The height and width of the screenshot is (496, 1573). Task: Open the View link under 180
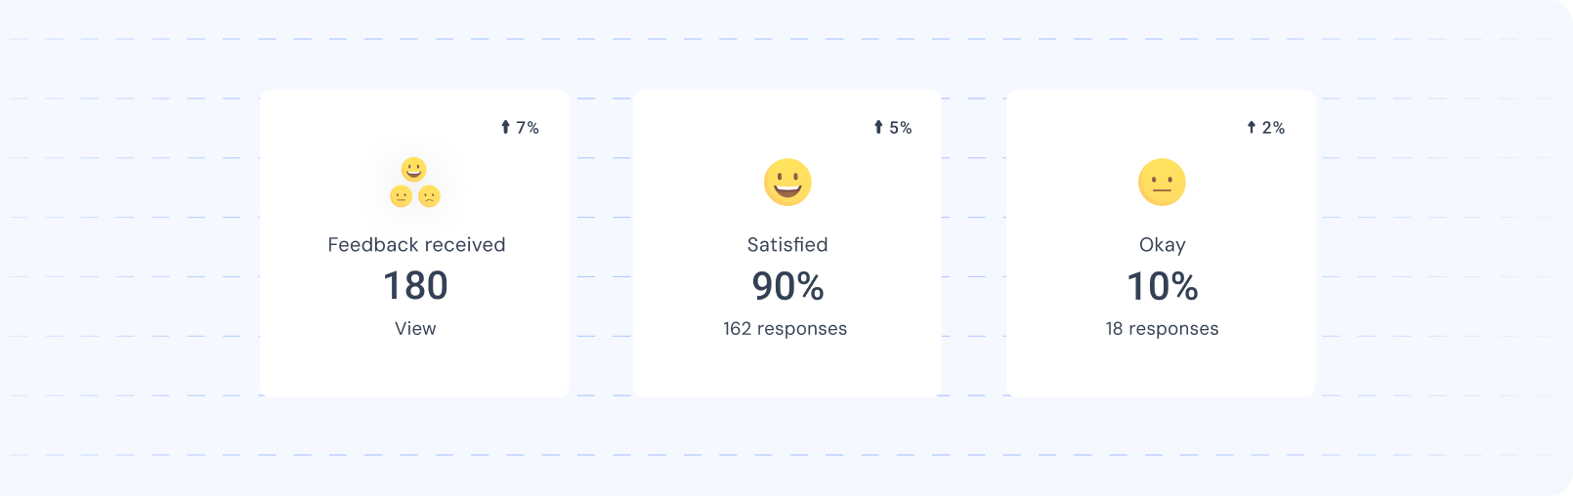click(415, 329)
